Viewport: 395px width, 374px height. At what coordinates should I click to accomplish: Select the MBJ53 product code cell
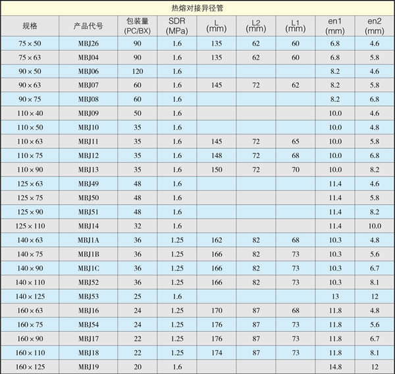(89, 296)
